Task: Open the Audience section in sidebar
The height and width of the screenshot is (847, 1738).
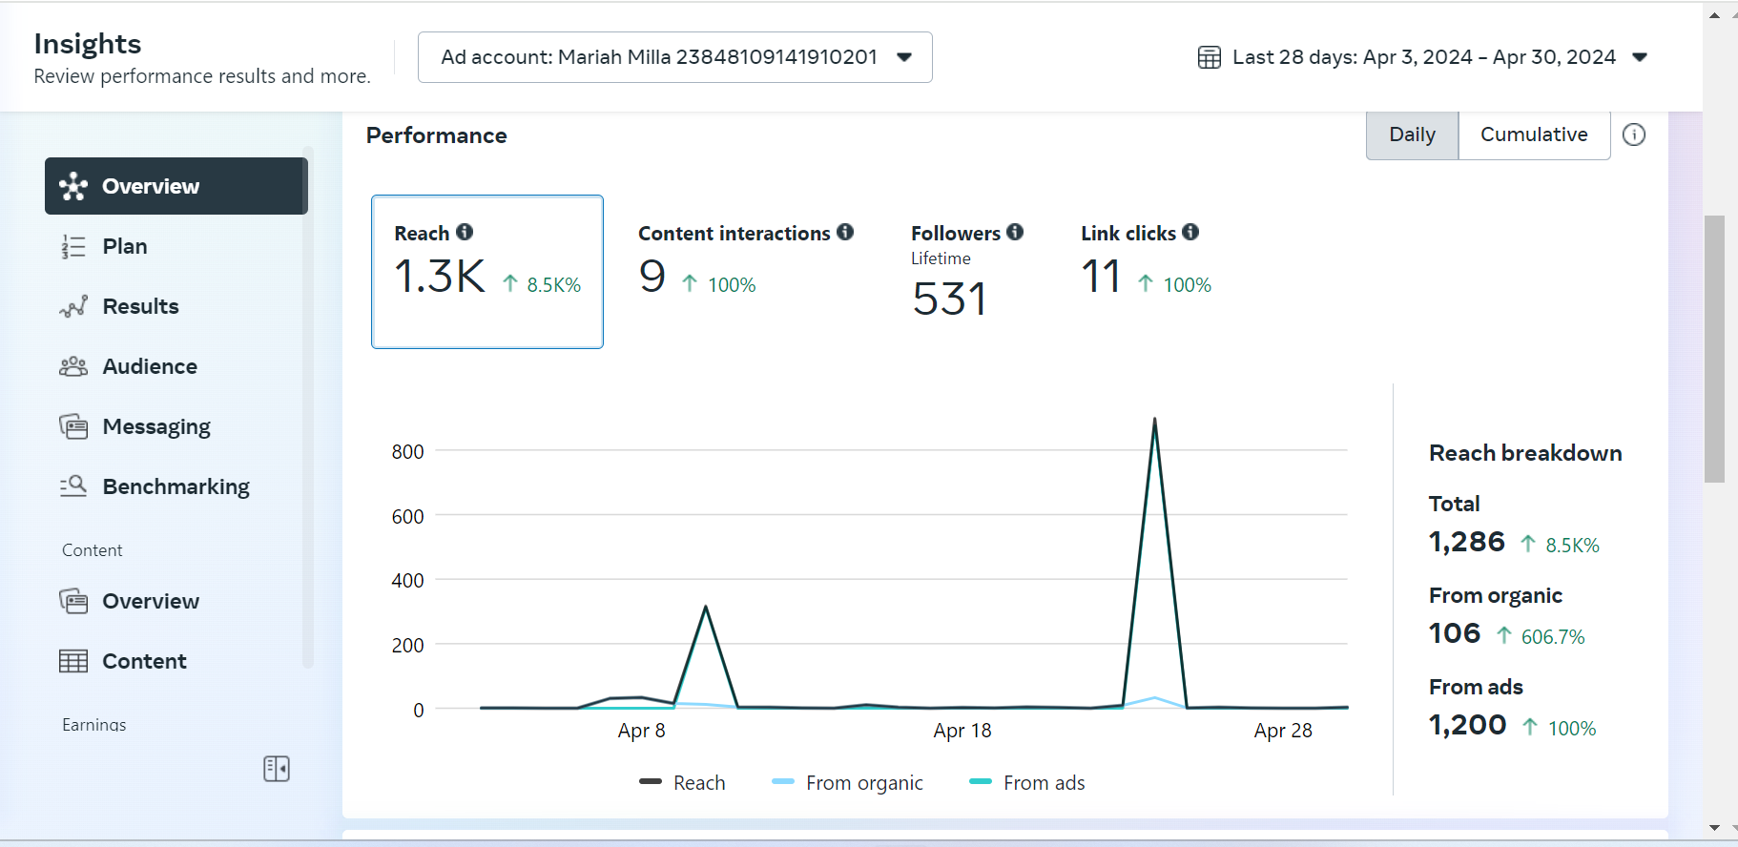Action: (150, 366)
